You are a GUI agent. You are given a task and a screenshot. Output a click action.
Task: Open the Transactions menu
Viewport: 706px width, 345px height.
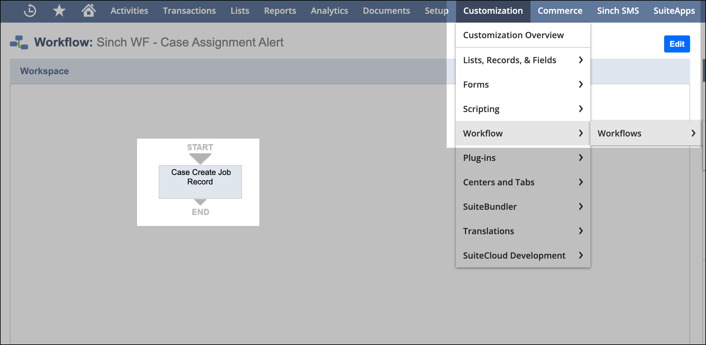coord(189,11)
